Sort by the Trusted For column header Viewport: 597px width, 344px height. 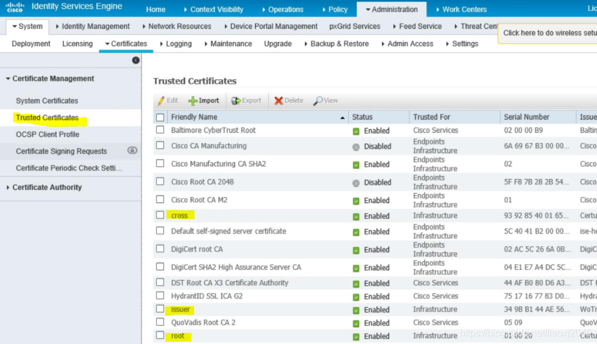[432, 117]
